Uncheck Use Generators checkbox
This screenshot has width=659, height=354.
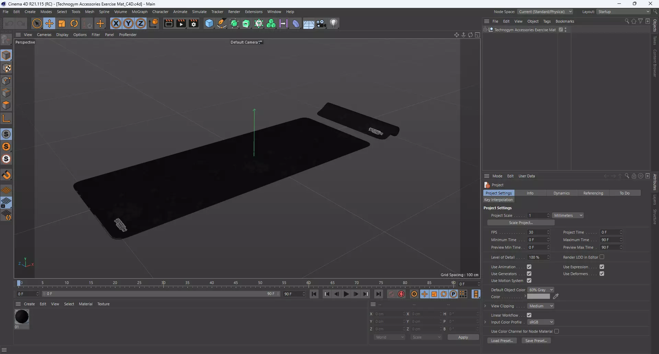(529, 274)
